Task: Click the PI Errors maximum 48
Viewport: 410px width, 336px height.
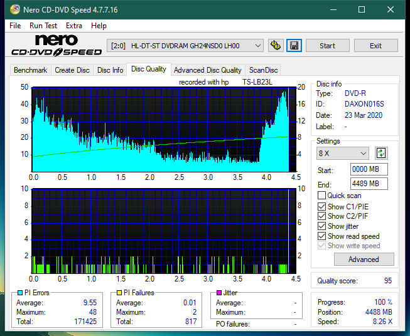Action: [93, 312]
